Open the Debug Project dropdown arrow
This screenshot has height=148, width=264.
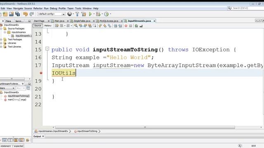pyautogui.click(x=102, y=14)
